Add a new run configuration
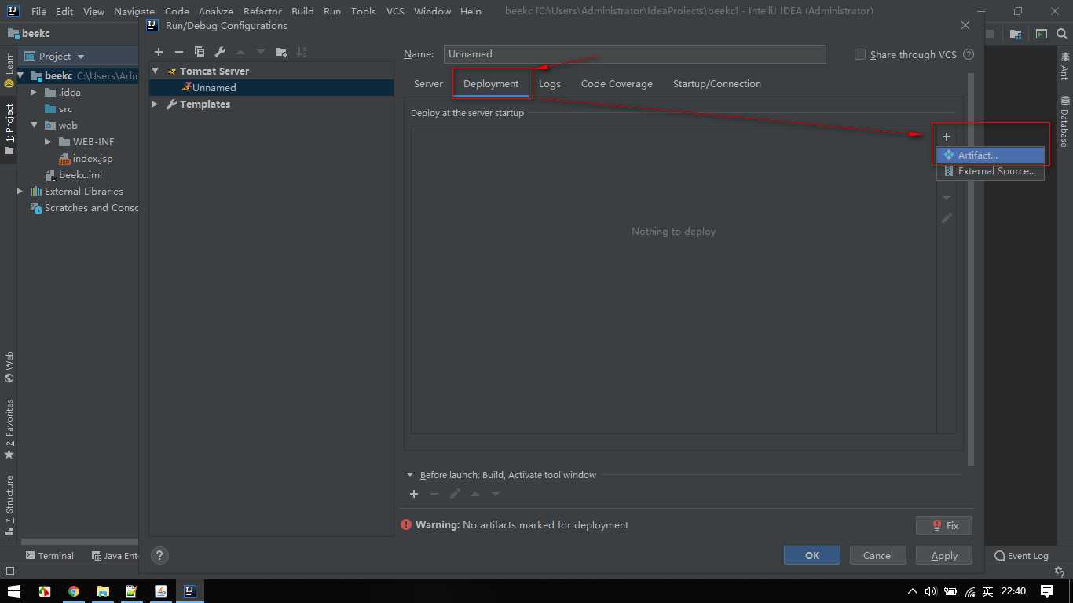The width and height of the screenshot is (1073, 603). pyautogui.click(x=159, y=52)
